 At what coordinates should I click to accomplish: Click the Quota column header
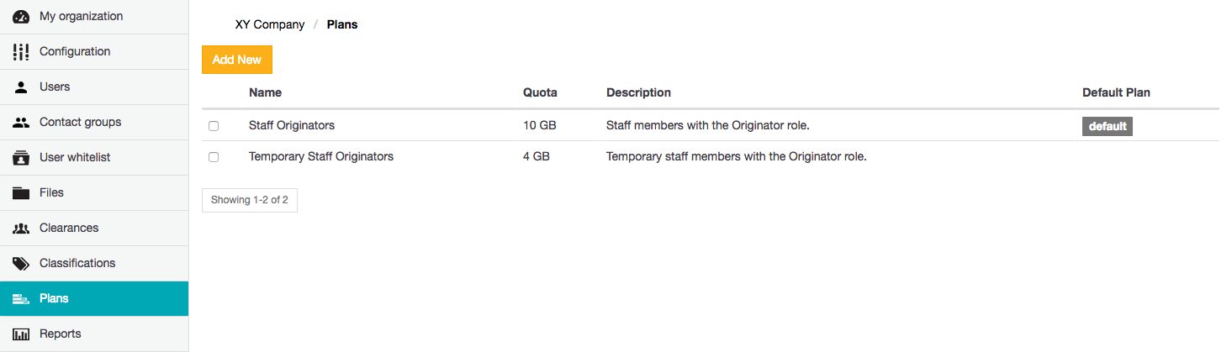click(x=540, y=92)
